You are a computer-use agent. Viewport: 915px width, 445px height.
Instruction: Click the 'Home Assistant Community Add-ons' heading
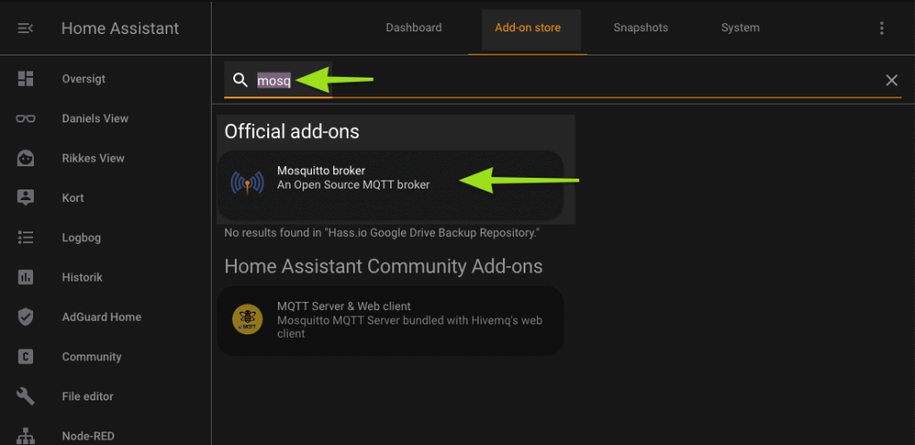click(383, 266)
